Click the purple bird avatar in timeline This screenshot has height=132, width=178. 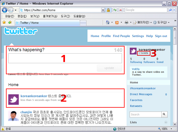pyautogui.click(x=14, y=99)
